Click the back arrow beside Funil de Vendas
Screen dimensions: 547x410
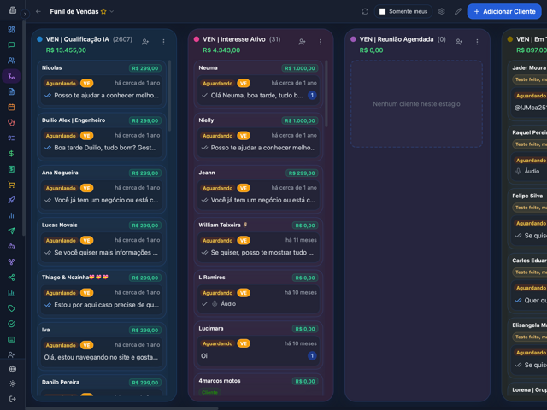click(x=38, y=11)
